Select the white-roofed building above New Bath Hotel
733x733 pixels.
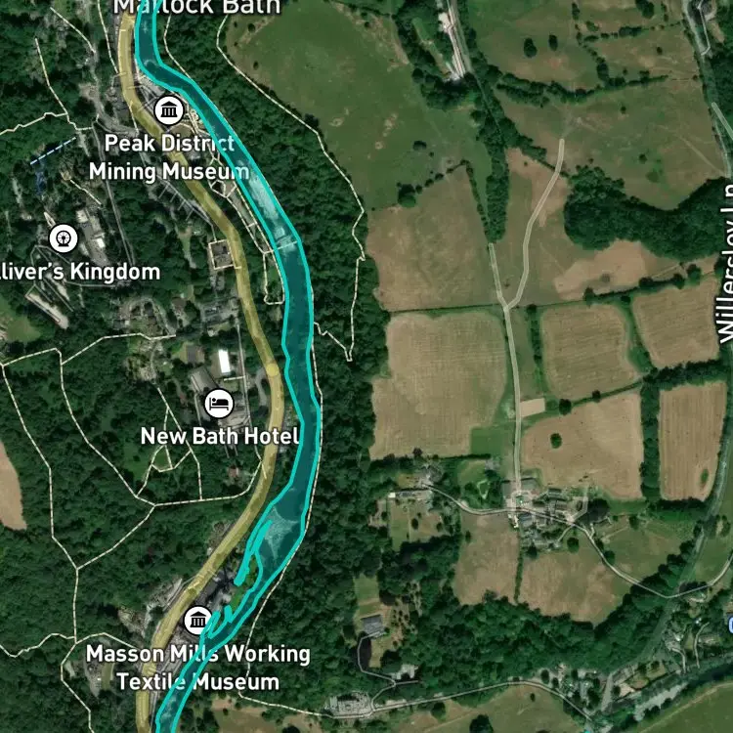[225, 362]
